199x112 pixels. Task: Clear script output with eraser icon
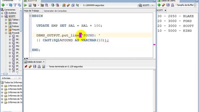click(30, 66)
